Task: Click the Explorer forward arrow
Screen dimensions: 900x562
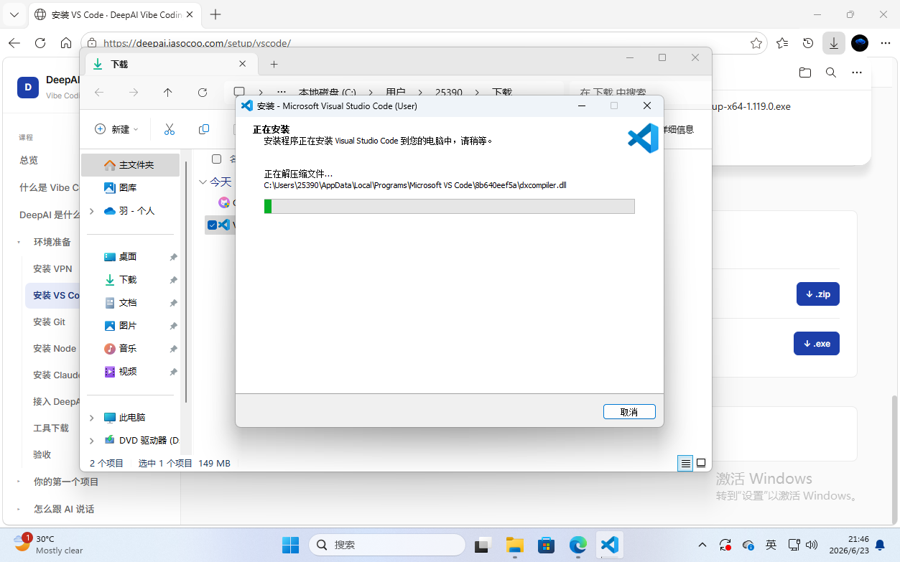Action: [x=134, y=93]
